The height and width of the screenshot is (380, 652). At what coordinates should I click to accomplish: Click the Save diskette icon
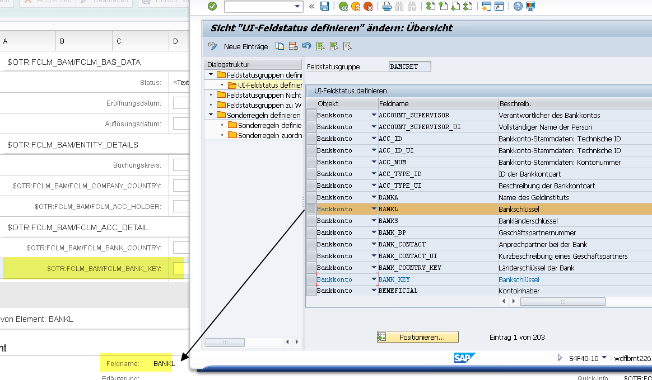pyautogui.click(x=324, y=7)
